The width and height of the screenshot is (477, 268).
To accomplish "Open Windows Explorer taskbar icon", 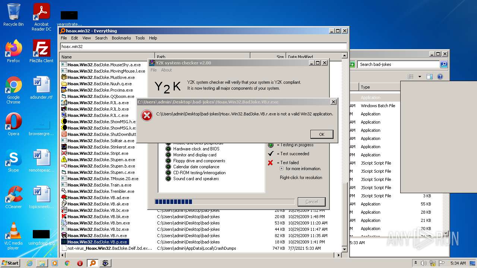I will click(42, 263).
